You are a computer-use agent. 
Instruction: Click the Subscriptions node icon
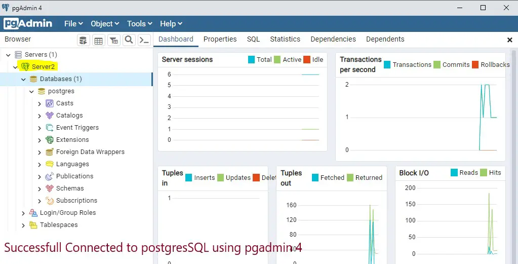[x=50, y=201]
